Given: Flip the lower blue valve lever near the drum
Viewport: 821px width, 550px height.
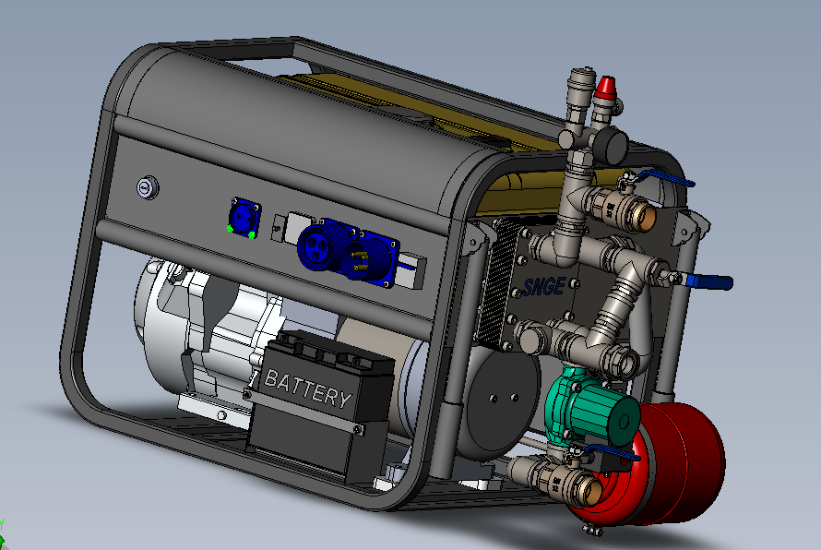Looking at the screenshot, I should [x=609, y=452].
